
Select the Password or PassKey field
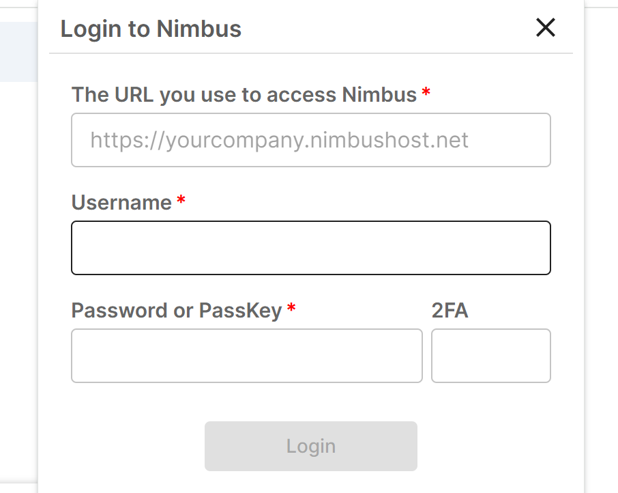tap(246, 356)
